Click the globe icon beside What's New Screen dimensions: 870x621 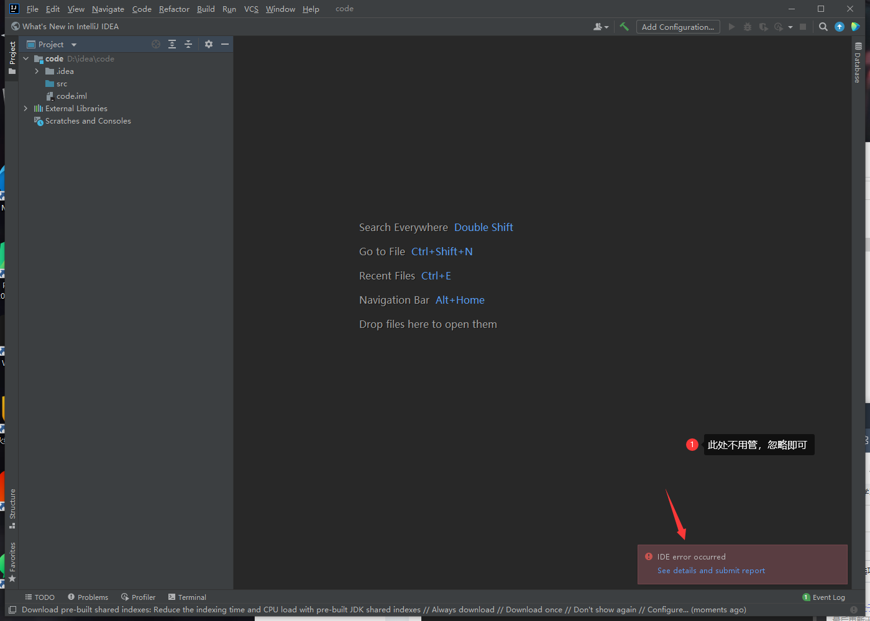(16, 26)
